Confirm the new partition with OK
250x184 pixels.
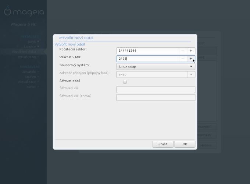tap(185, 144)
